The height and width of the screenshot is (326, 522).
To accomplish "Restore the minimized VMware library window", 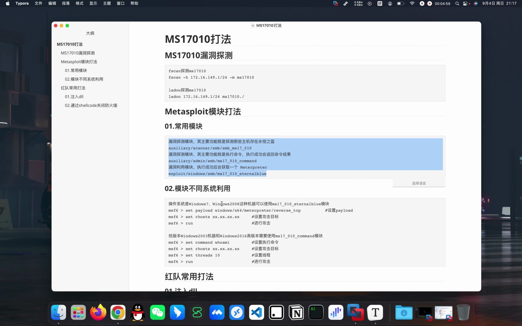I will point(443,313).
